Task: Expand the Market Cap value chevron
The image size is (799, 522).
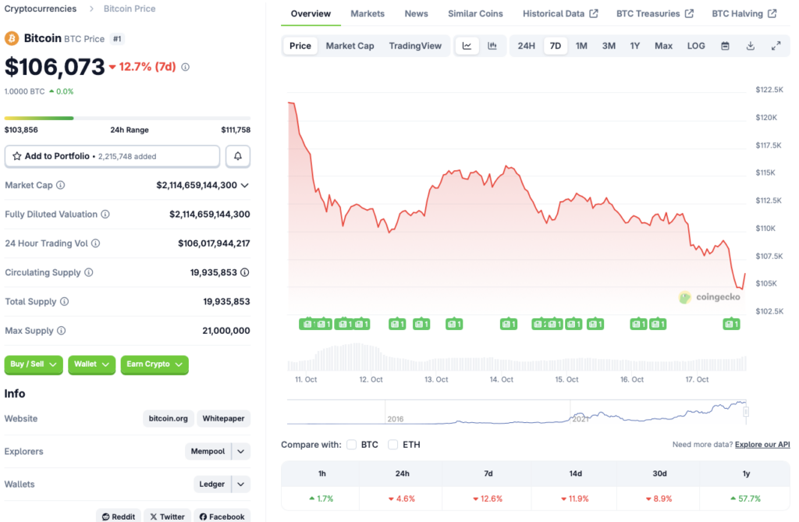Action: 245,186
